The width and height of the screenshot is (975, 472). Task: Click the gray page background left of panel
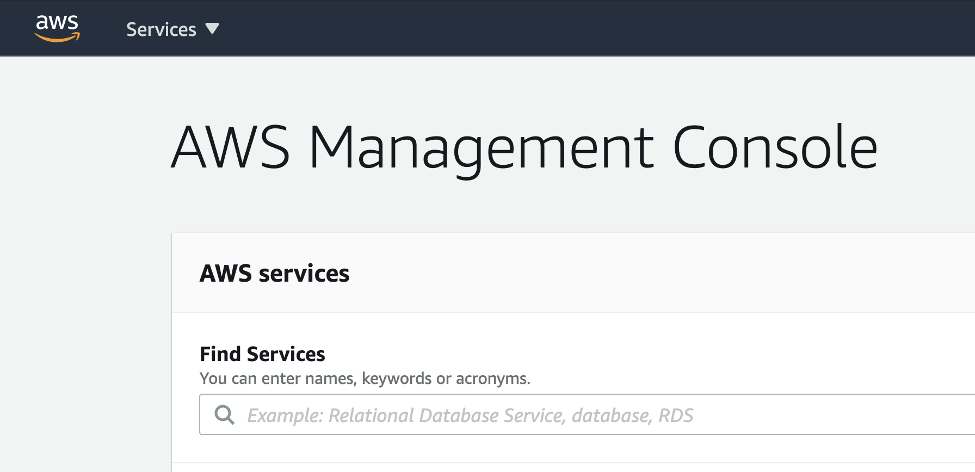85,326
